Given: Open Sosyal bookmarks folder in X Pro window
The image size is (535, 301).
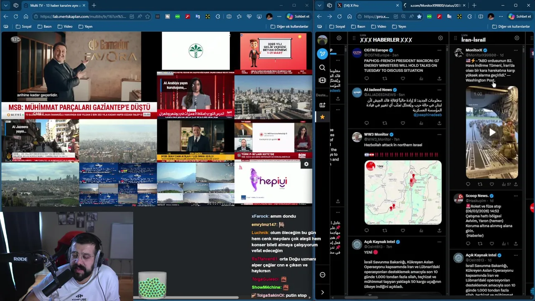Looking at the screenshot, I should pos(337,26).
